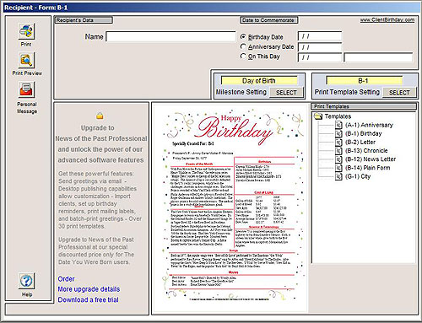Viewport: 422px width, 323px height.
Task: Click the Anniversary Date entry field
Action: (x=320, y=47)
